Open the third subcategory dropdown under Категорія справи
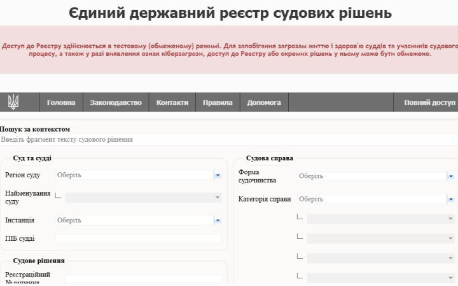The width and height of the screenshot is (458, 286). coord(381,258)
